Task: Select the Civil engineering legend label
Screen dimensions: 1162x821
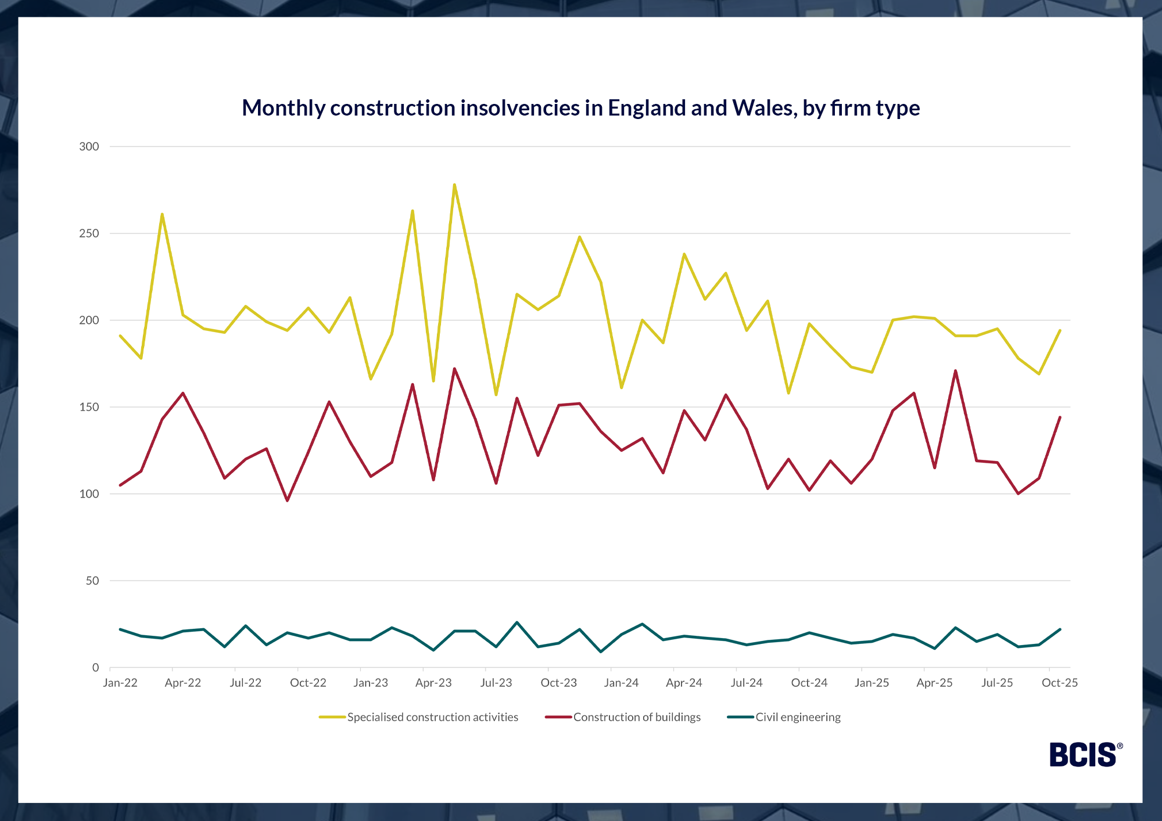Action: (x=798, y=717)
